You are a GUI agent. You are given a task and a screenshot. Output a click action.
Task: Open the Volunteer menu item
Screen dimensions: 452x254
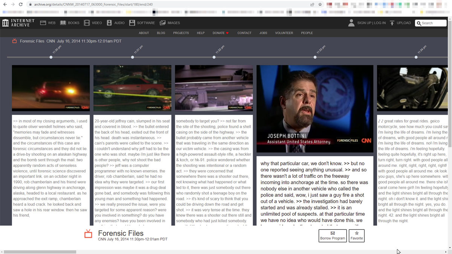point(284,33)
